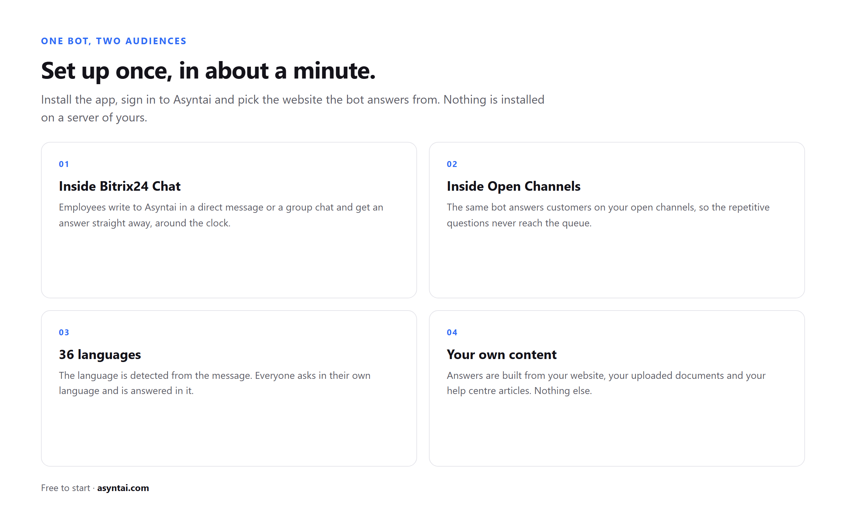The image size is (846, 528).
Task: Click empty area of the 02 card
Action: [617, 265]
